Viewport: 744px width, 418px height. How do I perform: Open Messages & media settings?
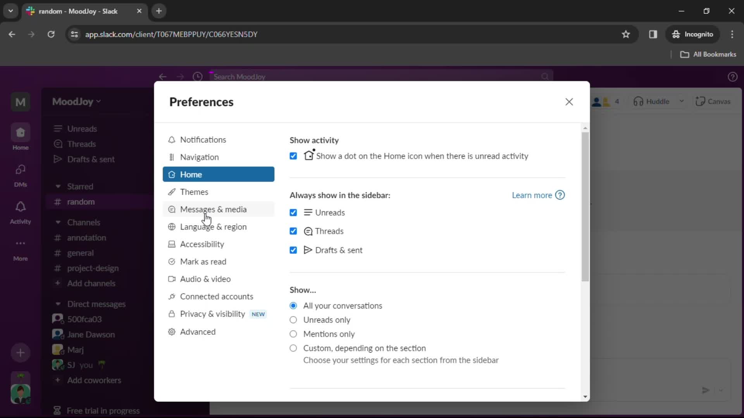pyautogui.click(x=214, y=209)
